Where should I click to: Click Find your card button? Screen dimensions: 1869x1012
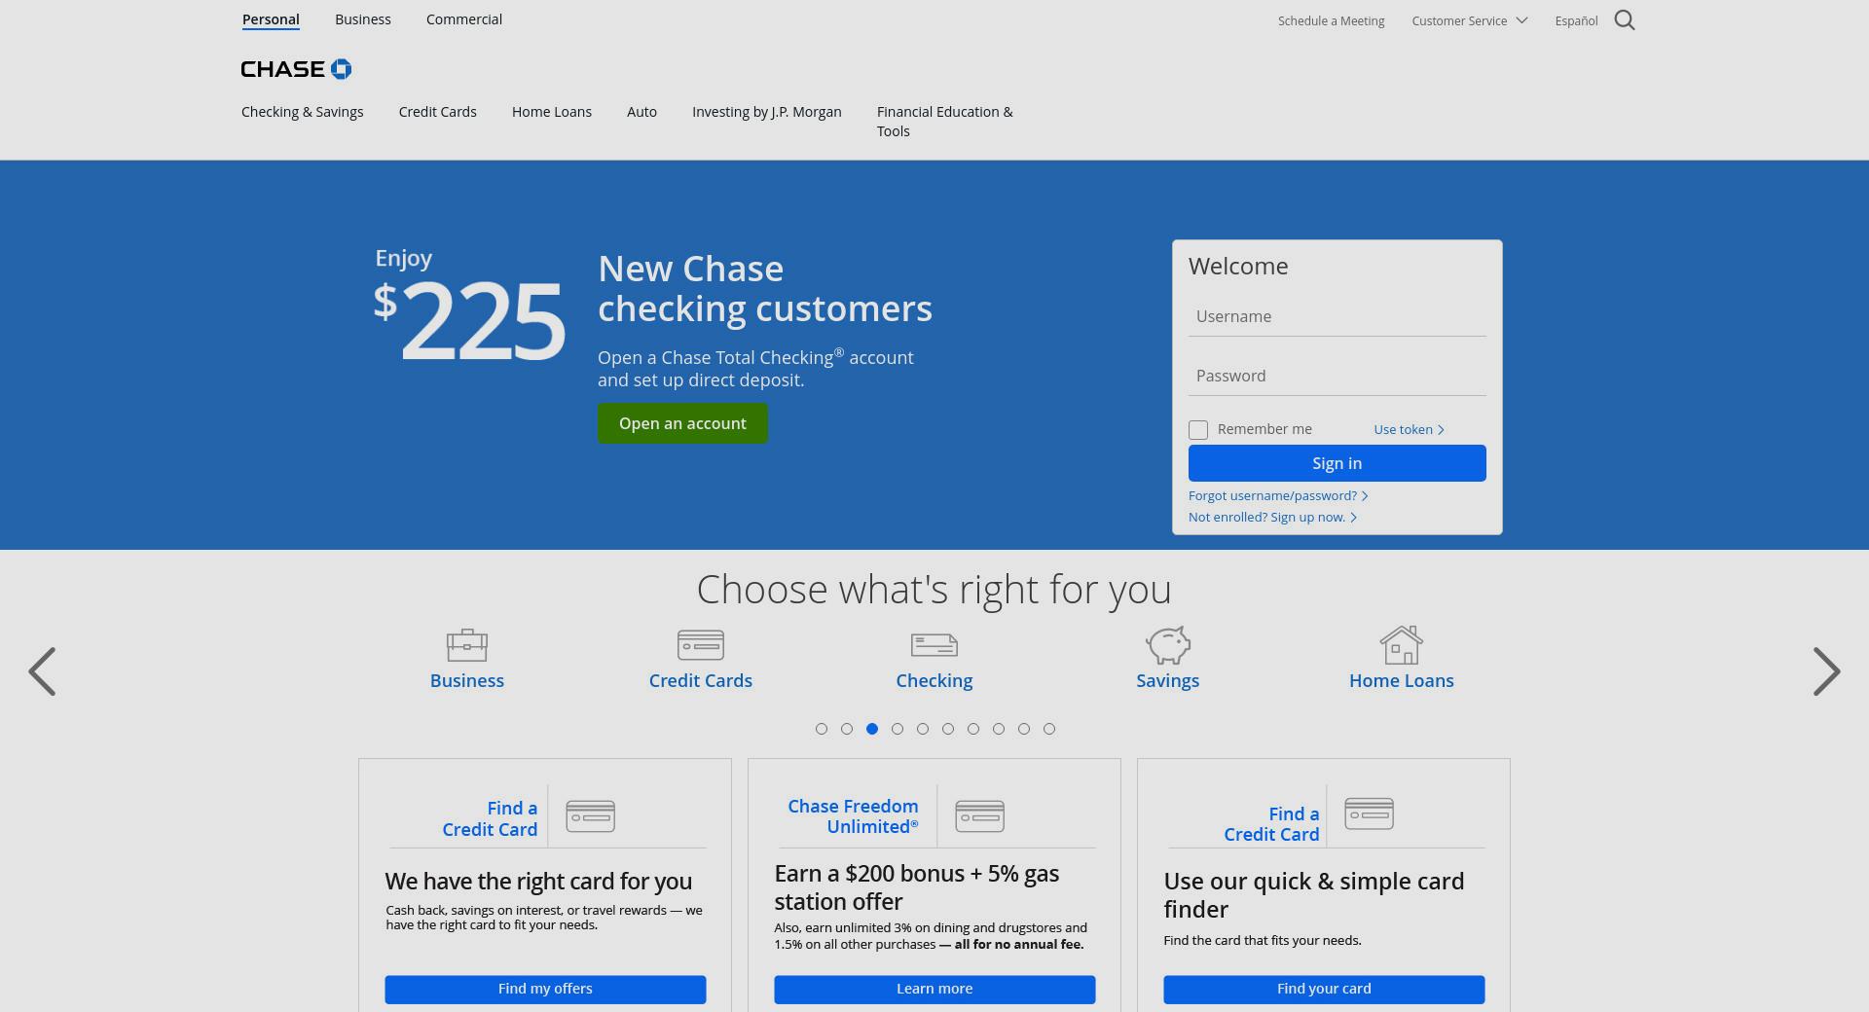coord(1324,989)
